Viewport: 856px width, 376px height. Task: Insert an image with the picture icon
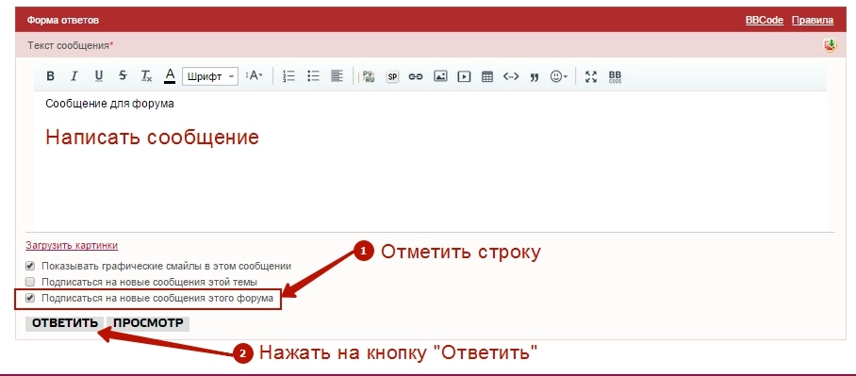(440, 76)
